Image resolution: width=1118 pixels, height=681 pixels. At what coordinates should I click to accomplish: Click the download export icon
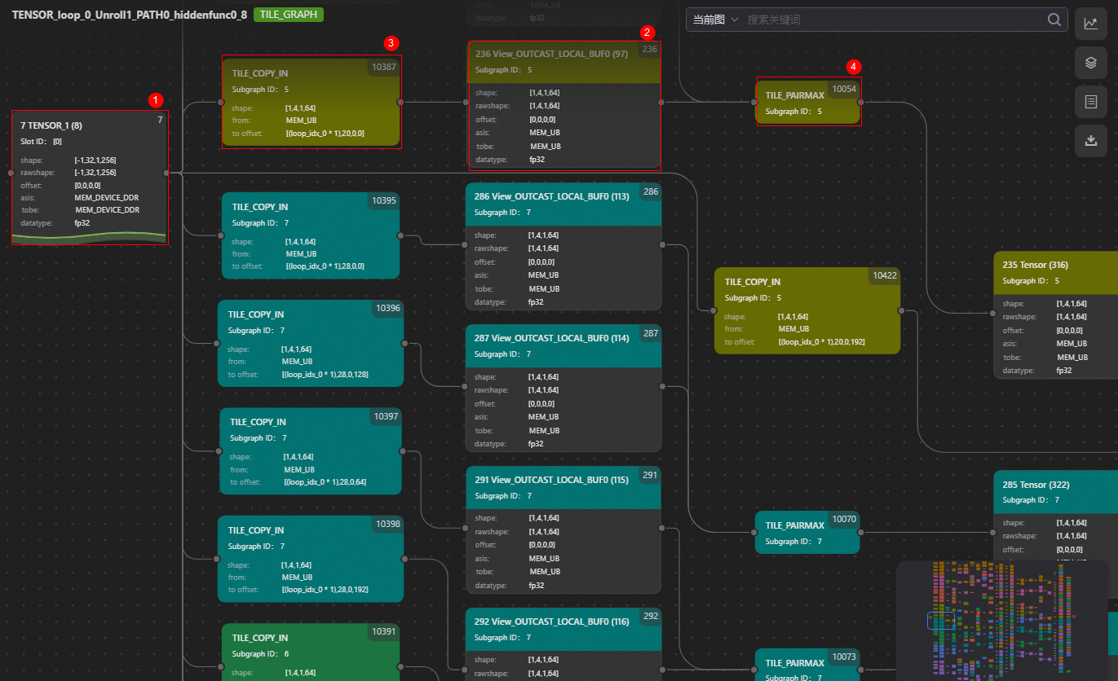1090,141
